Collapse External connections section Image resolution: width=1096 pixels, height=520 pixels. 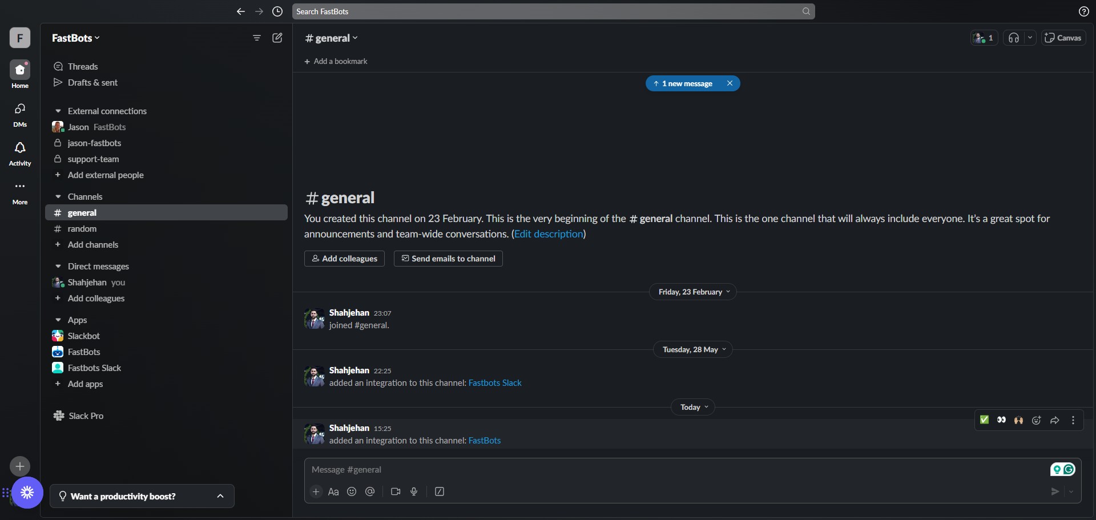pyautogui.click(x=58, y=111)
